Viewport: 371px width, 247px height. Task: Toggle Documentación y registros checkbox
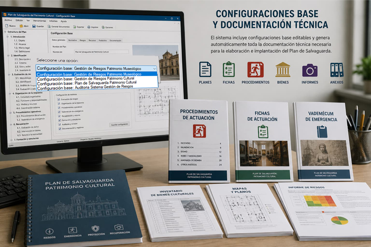click(60, 129)
